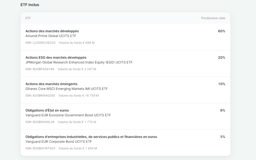
Task: Click fund volume € 2 247 M
Action: [x=77, y=69]
